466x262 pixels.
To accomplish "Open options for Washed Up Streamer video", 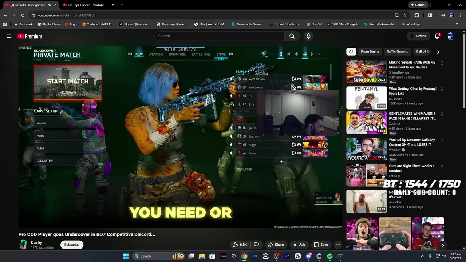I will [x=442, y=140].
